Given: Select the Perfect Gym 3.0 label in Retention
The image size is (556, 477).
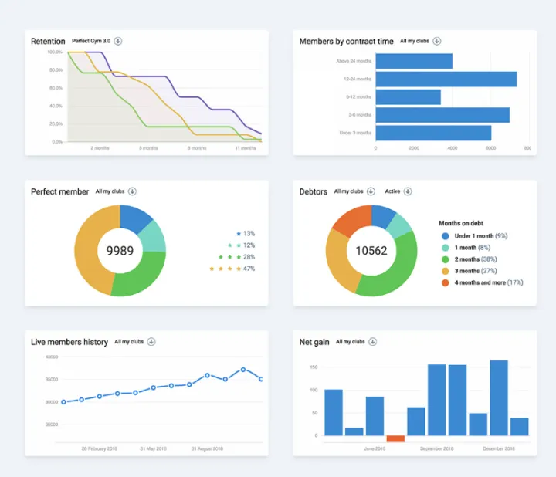Looking at the screenshot, I should pos(92,41).
